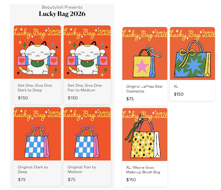Click the 'Original: Dark to Deep' product title
Viewport: 221px width, 190px height.
coord(33,169)
